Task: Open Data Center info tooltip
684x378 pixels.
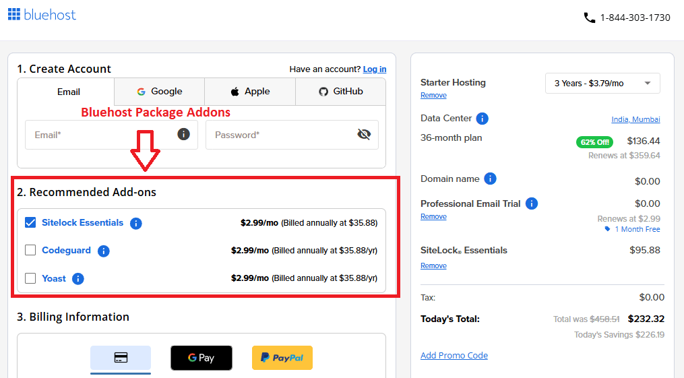Action: tap(482, 119)
